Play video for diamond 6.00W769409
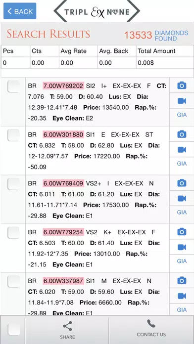Image resolution: width=194 pixels, height=344 pixels. [x=182, y=198]
